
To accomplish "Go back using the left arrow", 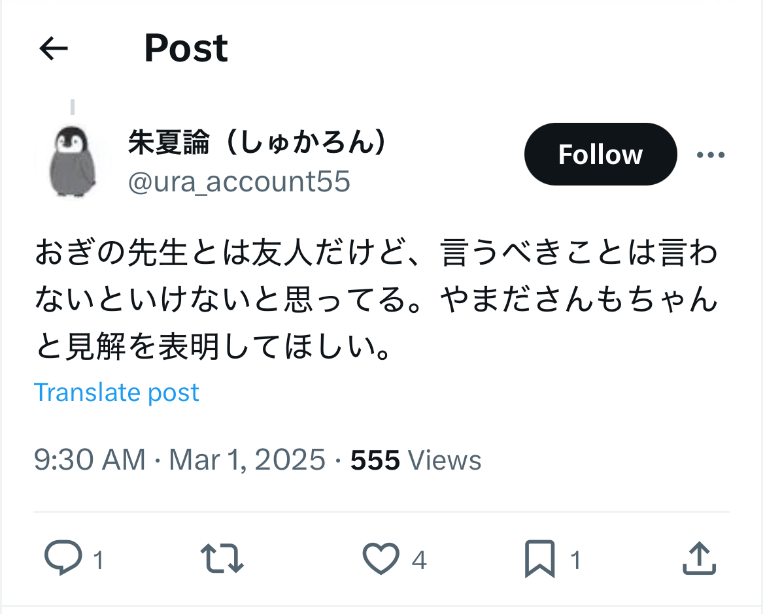I will [54, 48].
